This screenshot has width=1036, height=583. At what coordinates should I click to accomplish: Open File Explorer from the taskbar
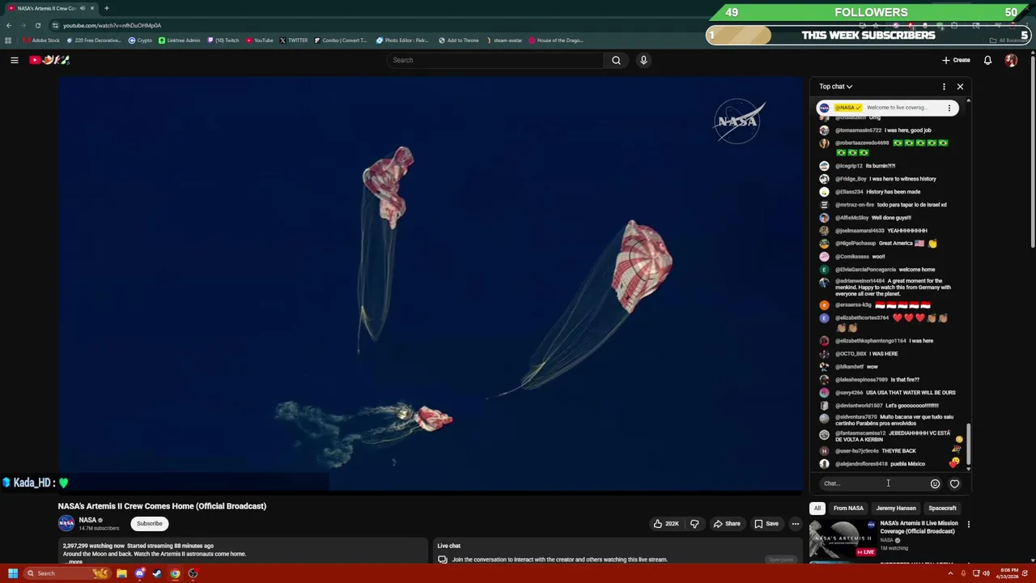coord(121,573)
